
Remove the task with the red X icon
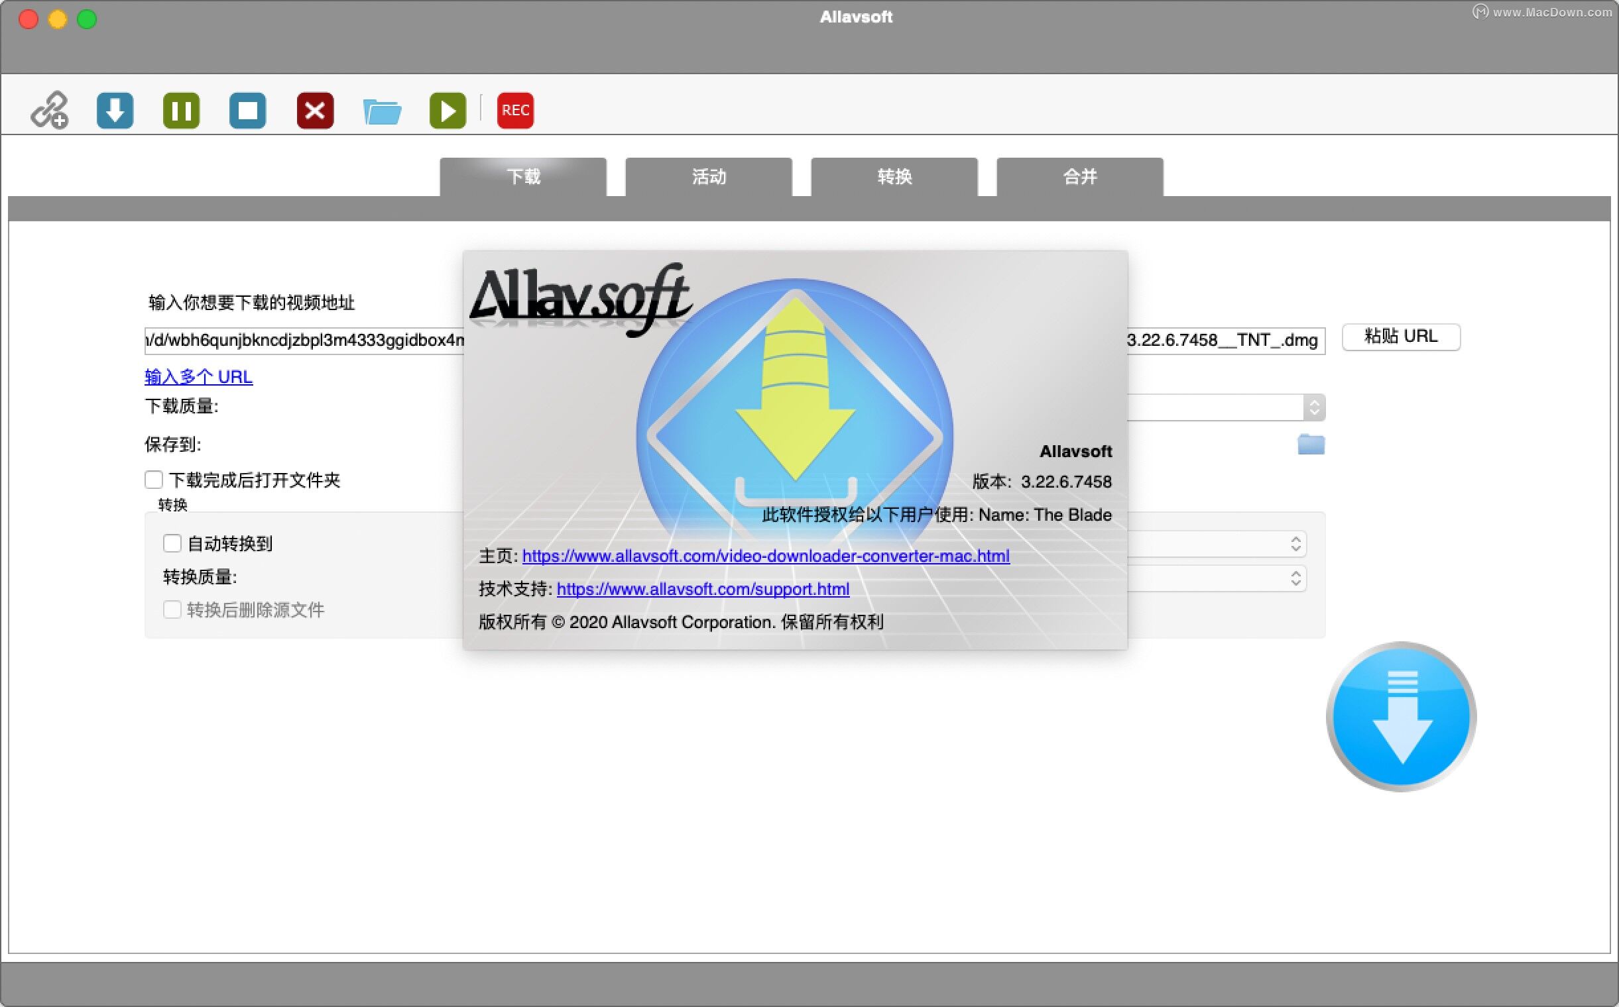click(x=315, y=110)
